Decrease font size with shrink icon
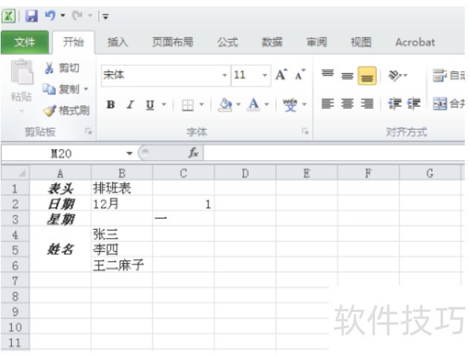 [300, 75]
